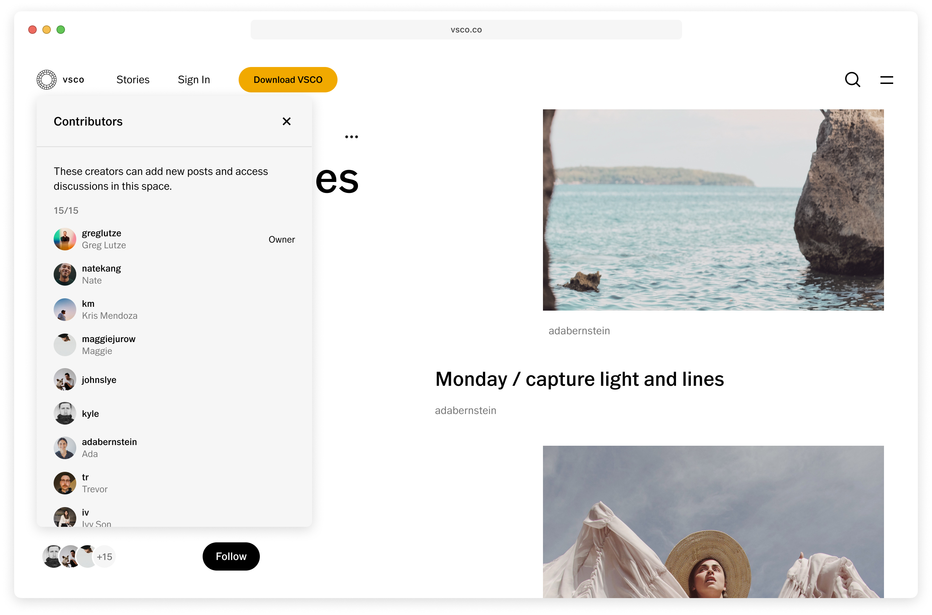Screen dimensions: 932x615
Task: Click the ellipsis options icon
Action: tap(350, 136)
